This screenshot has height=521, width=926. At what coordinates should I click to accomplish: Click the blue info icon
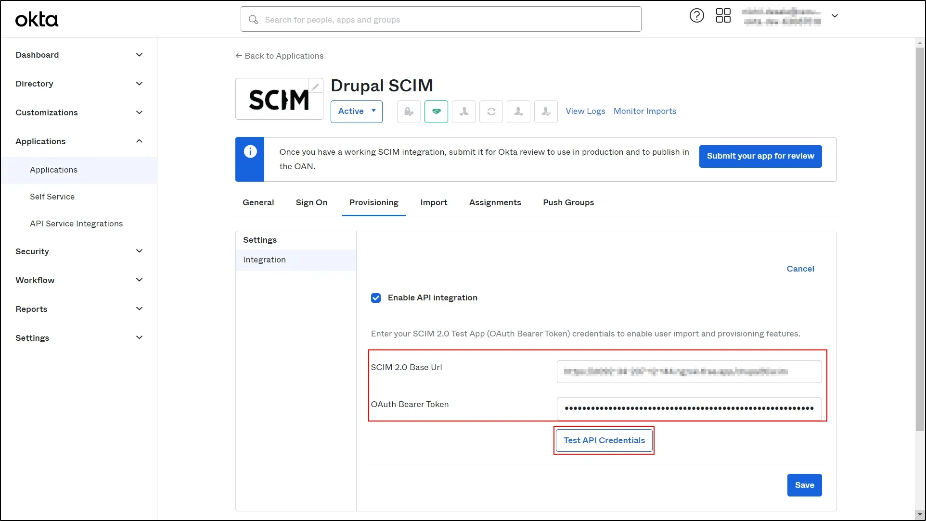(250, 152)
